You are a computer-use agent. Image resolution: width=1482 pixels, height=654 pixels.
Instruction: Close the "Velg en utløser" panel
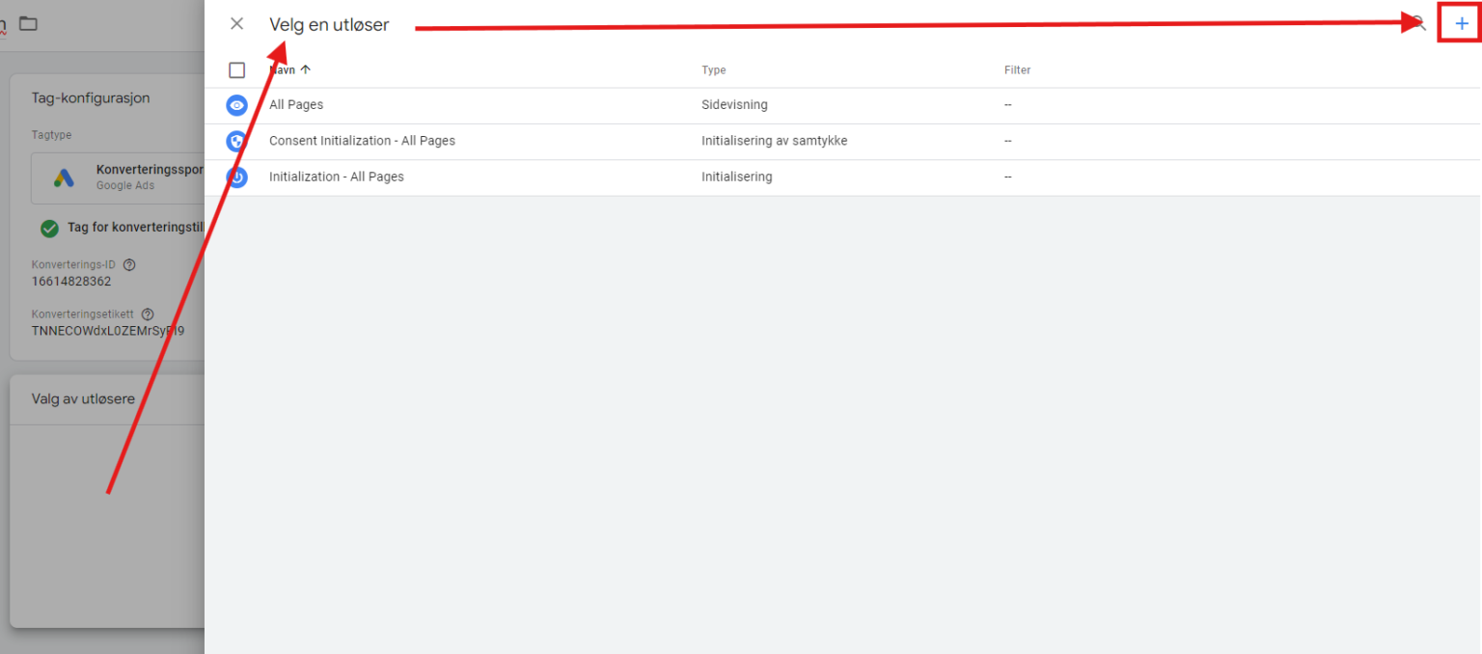click(x=236, y=24)
